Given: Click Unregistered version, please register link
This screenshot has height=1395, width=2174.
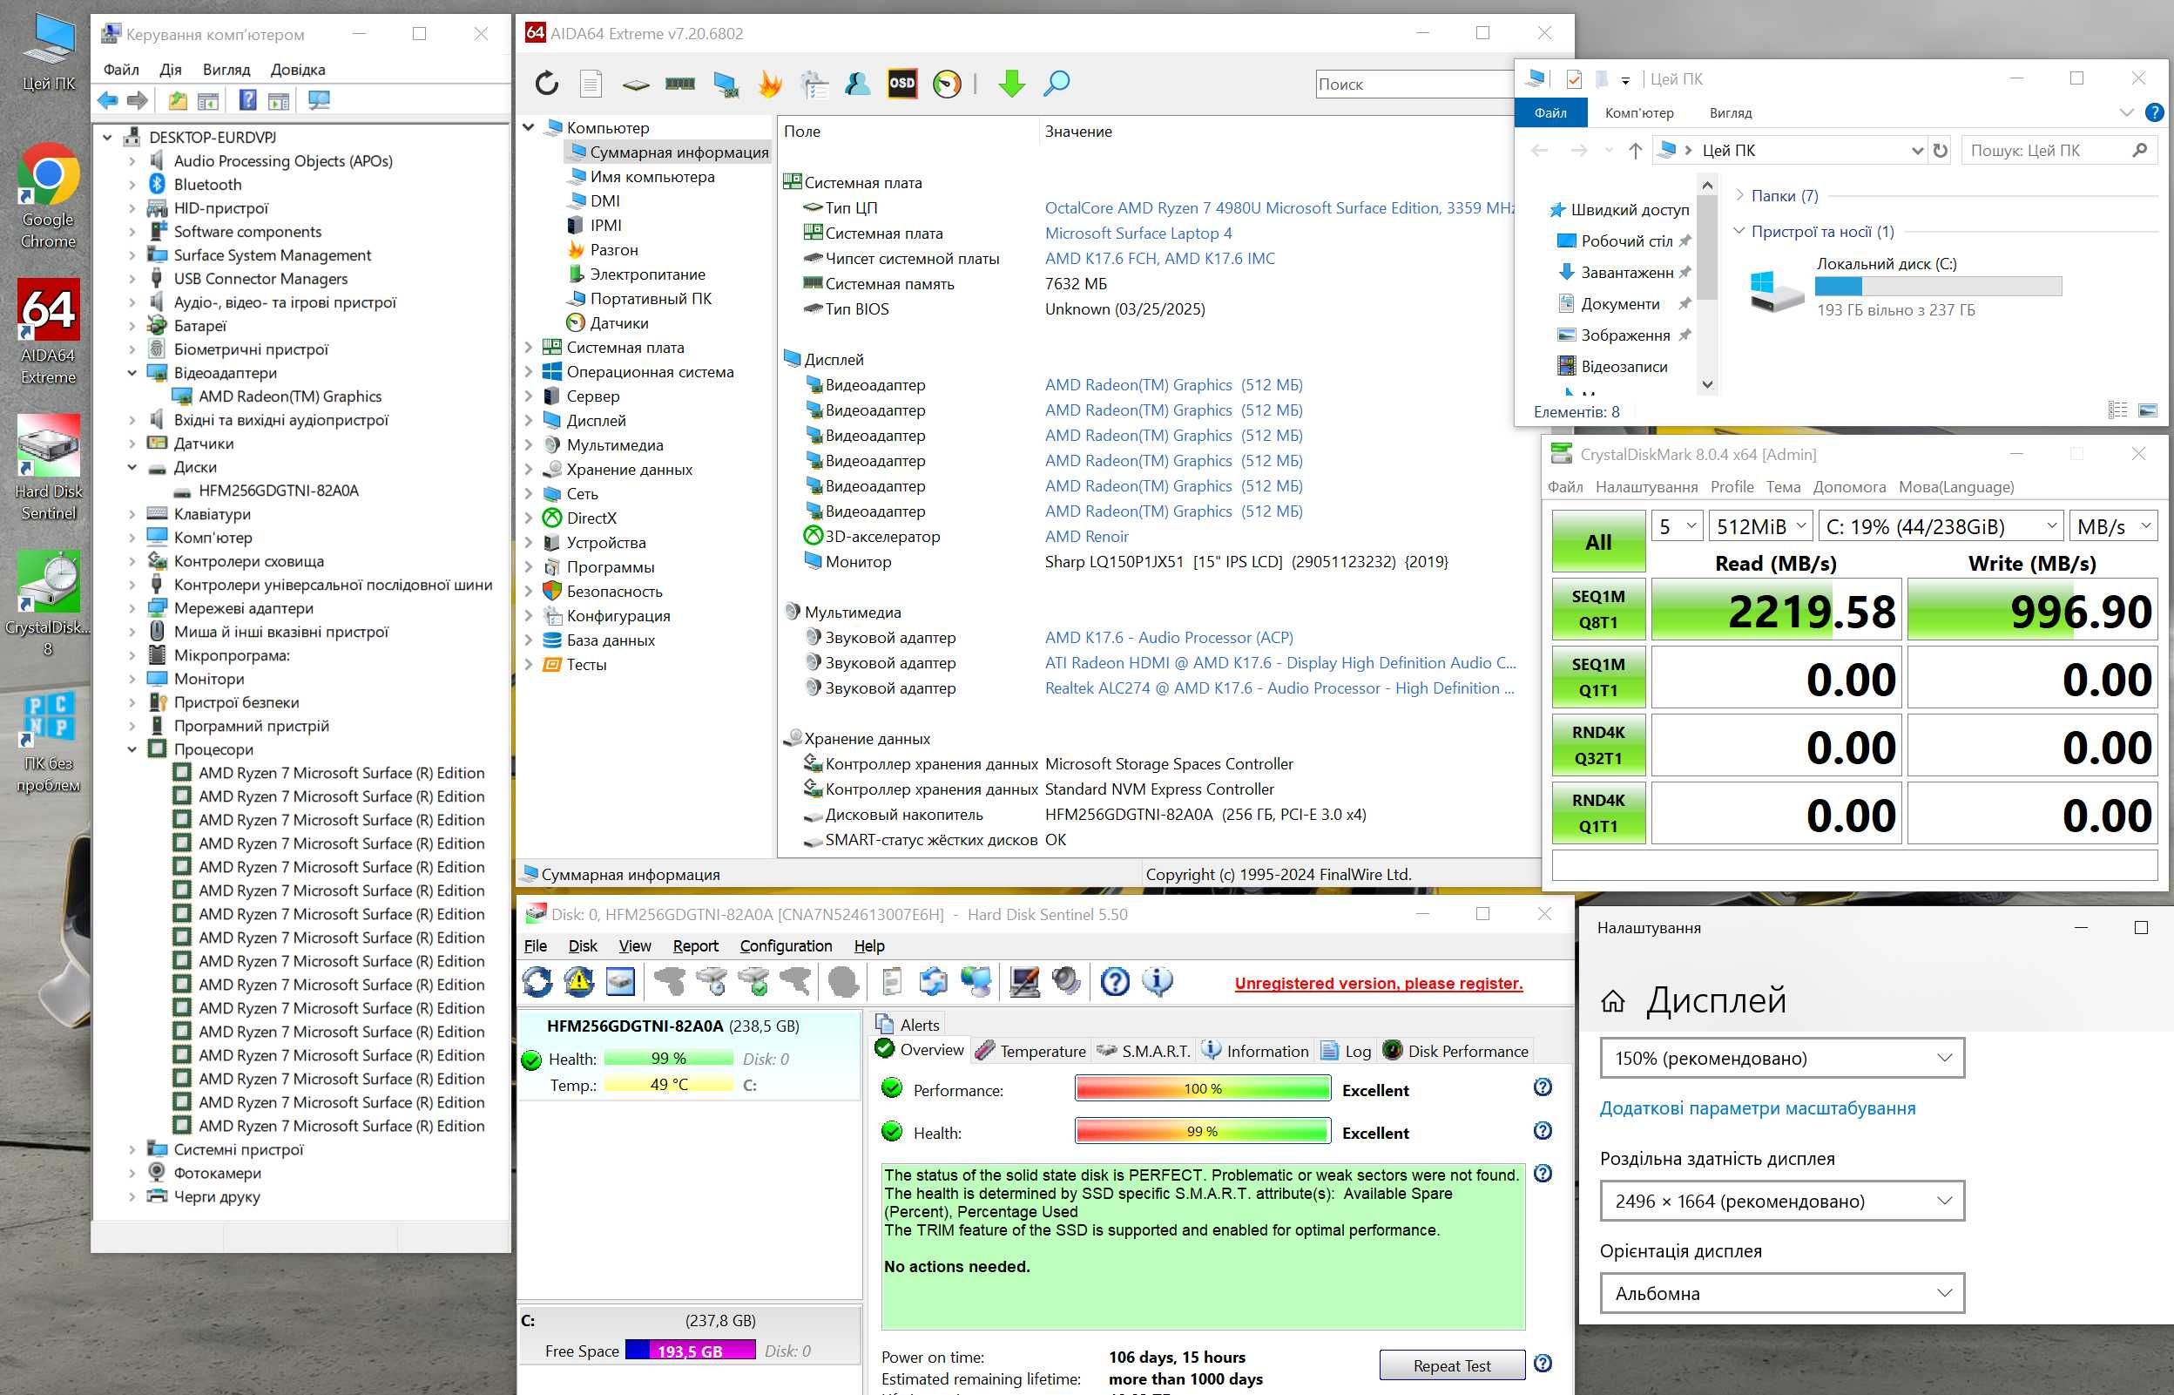Looking at the screenshot, I should click(1378, 984).
